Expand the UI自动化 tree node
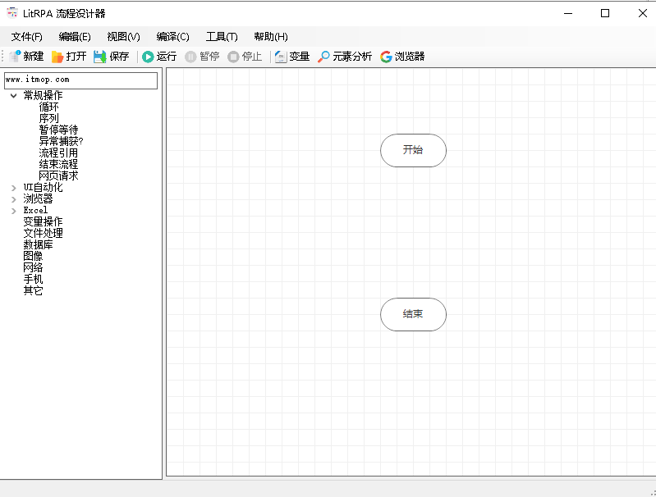The image size is (656, 497). click(14, 188)
